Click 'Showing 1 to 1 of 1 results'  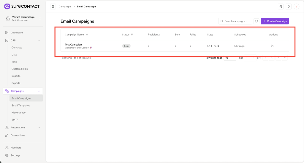click(x=76, y=58)
